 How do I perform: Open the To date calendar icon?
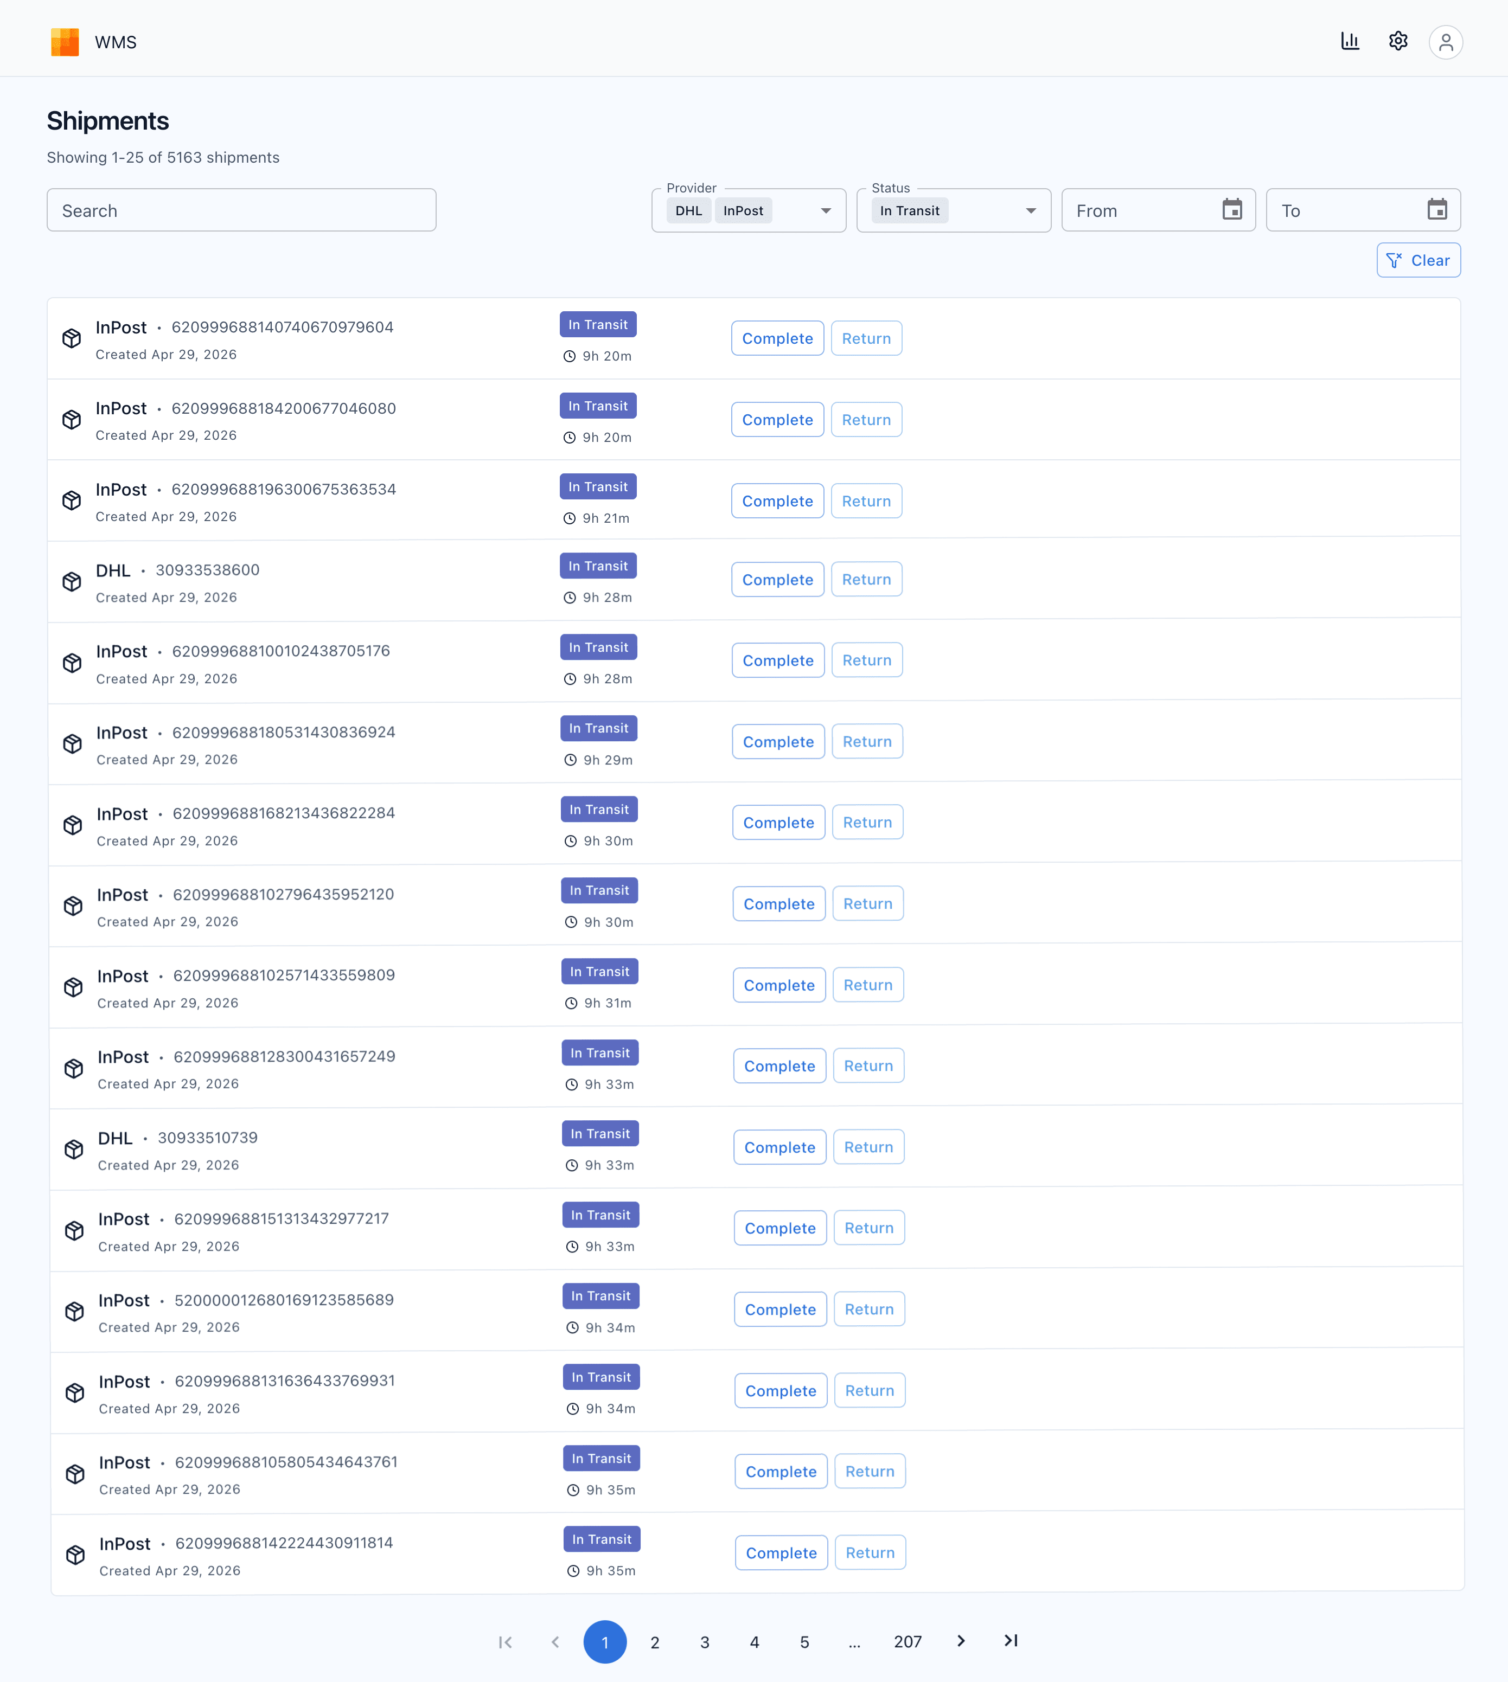1437,209
